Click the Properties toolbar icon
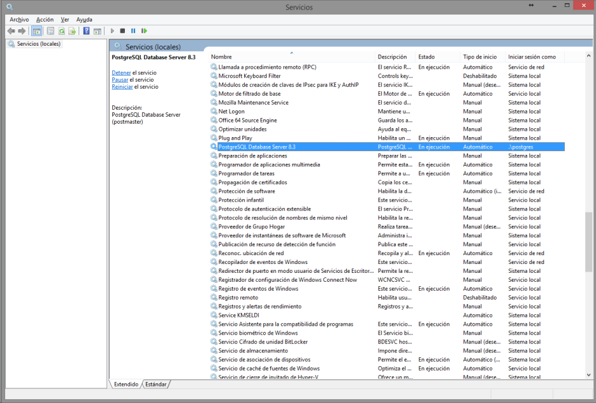This screenshot has height=403, width=596. (x=50, y=30)
